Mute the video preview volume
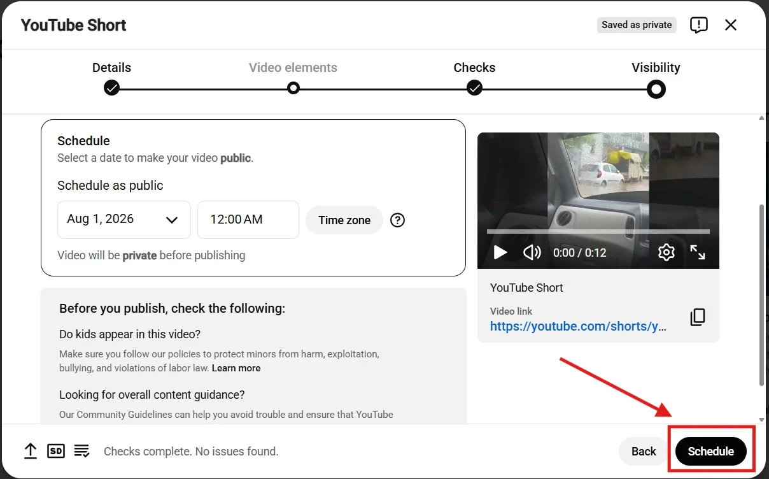Viewport: 769px width, 479px height. (532, 253)
